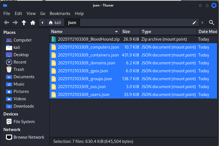Open the Music folder in the sidebar

click(15, 84)
